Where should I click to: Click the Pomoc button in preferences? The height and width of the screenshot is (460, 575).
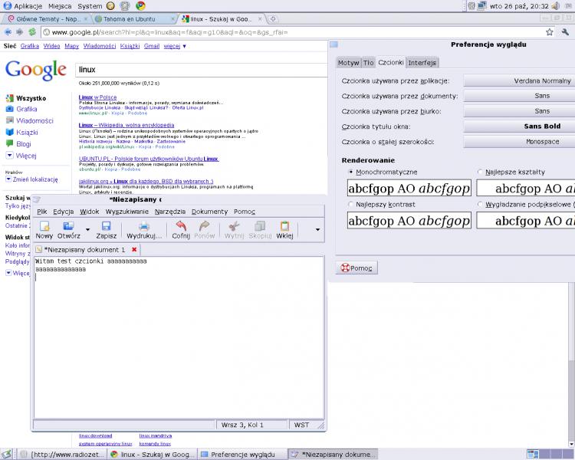click(356, 268)
